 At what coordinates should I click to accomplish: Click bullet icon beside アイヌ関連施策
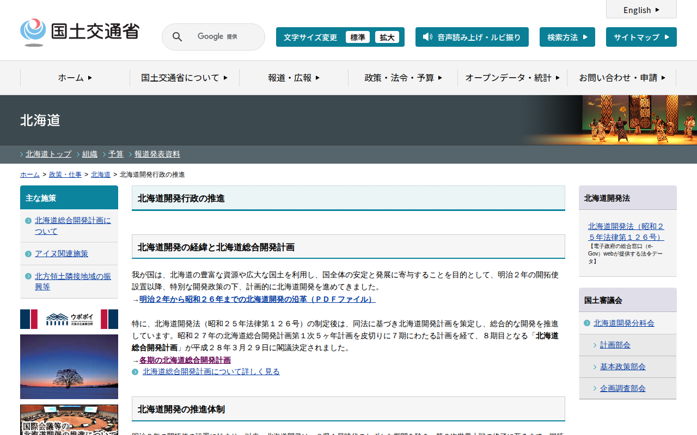pyautogui.click(x=28, y=254)
